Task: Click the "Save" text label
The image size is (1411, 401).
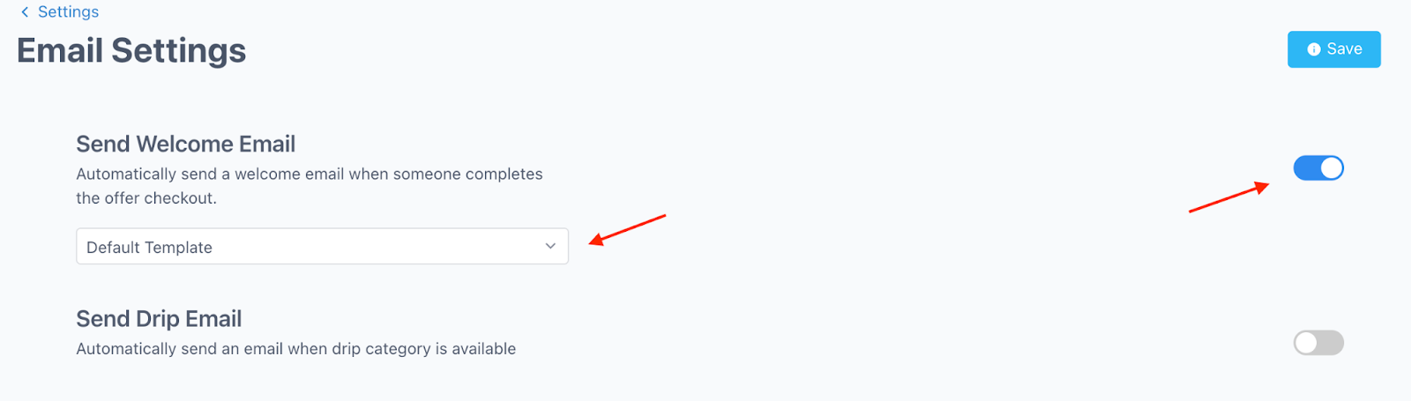Action: tap(1344, 49)
